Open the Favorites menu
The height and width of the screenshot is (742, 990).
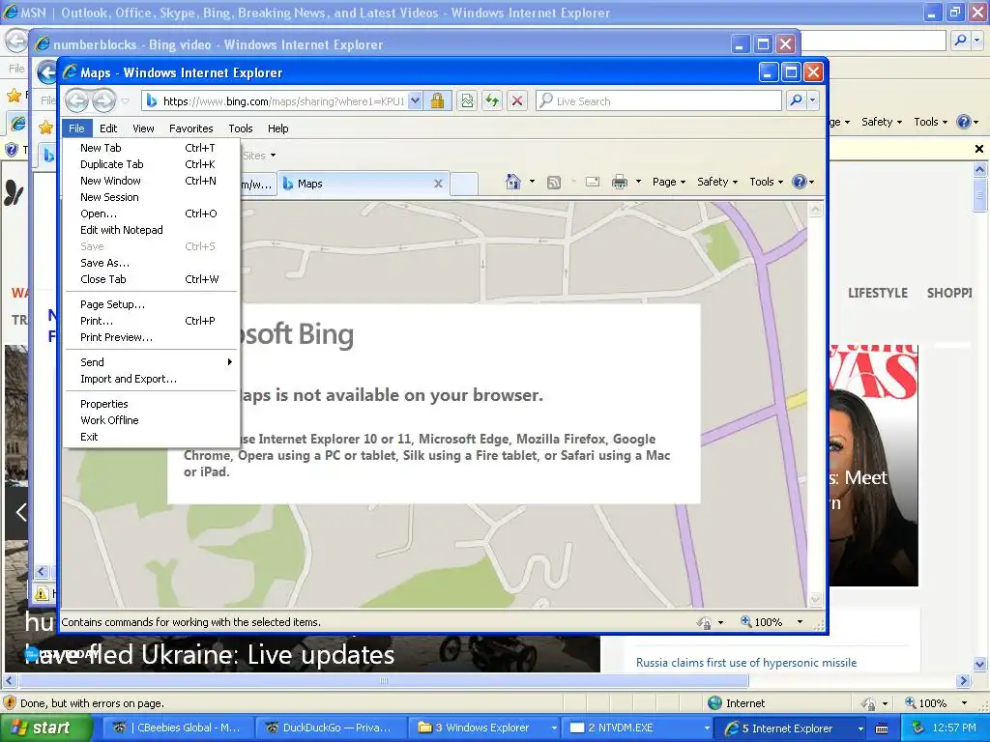tap(190, 128)
